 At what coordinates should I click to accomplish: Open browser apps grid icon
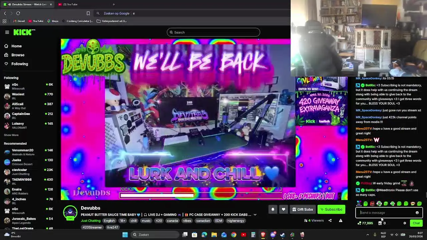click(x=4, y=21)
